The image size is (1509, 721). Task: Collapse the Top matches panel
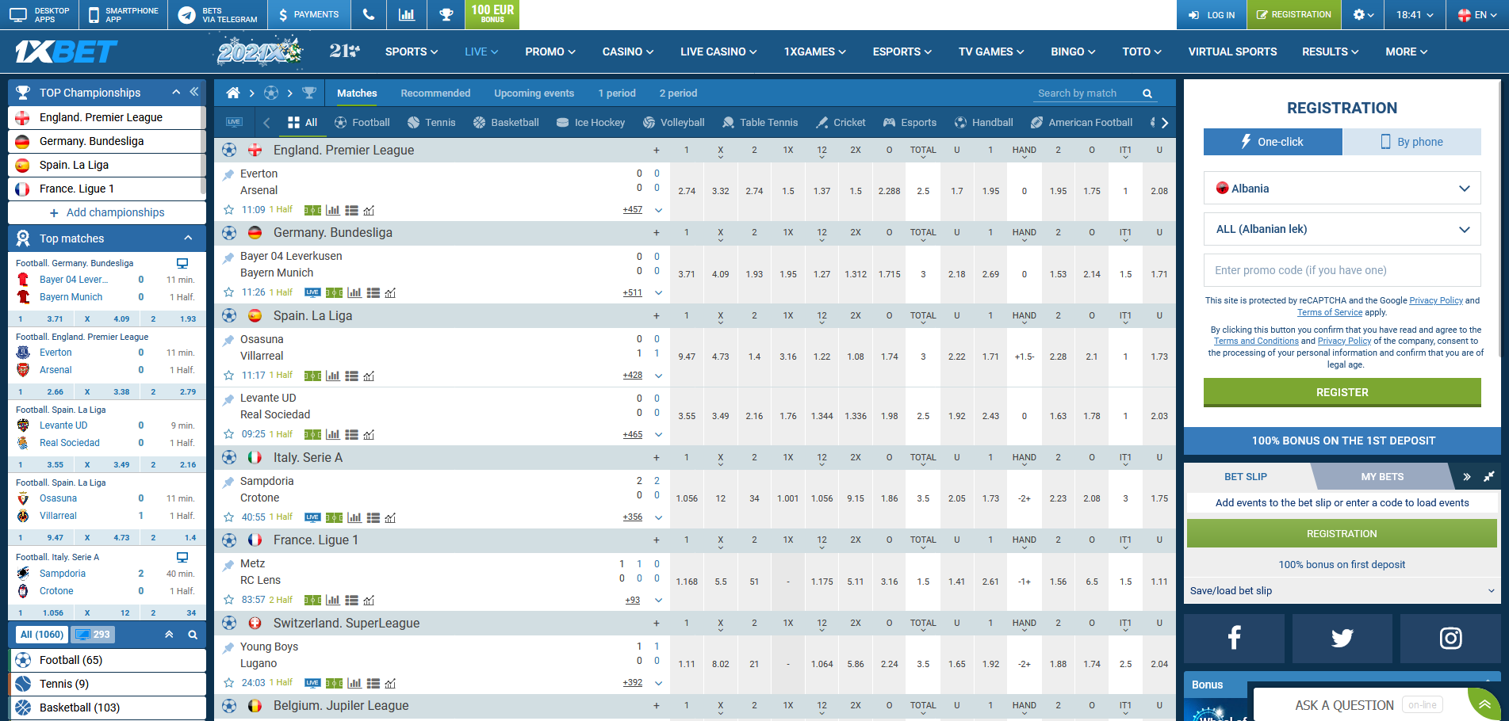pos(188,238)
